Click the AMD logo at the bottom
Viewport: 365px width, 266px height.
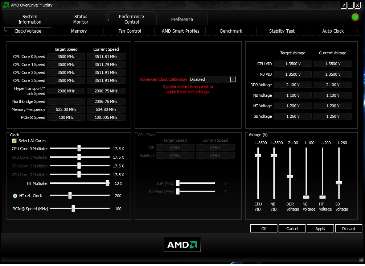click(x=182, y=244)
